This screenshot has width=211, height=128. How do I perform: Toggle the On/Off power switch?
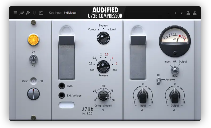pyautogui.click(x=33, y=59)
